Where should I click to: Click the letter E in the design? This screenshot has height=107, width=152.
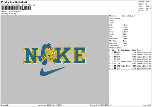click(x=80, y=55)
